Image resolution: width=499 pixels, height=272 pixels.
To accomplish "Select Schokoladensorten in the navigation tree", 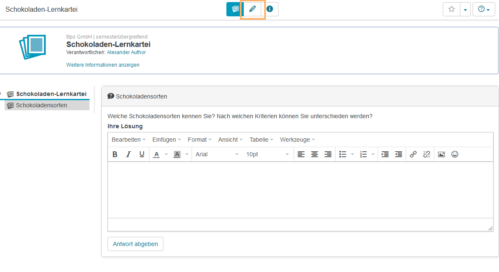I will point(42,105).
